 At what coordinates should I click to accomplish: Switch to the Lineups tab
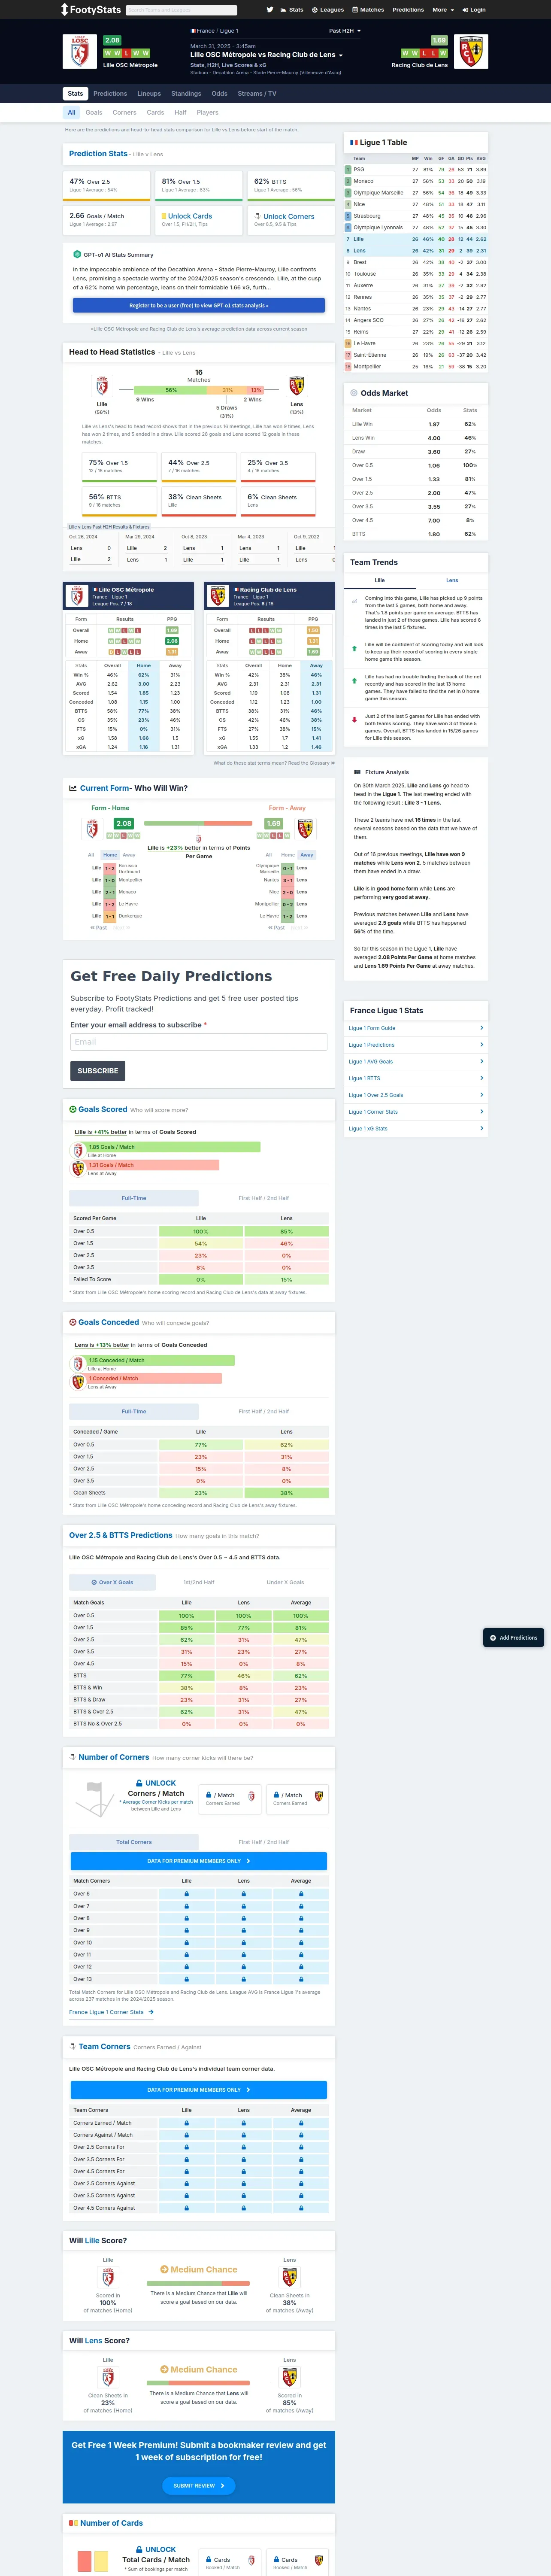(149, 94)
